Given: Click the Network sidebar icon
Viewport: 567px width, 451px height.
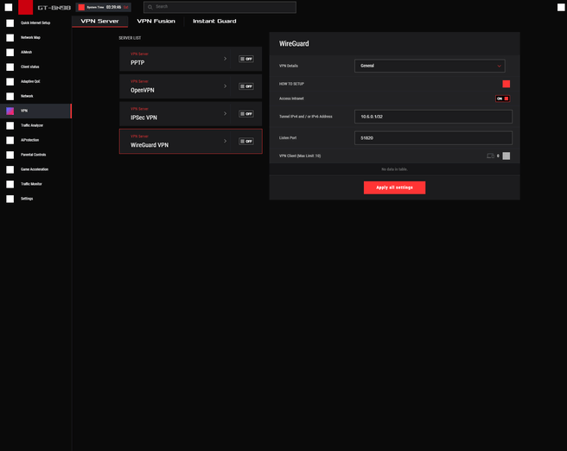Looking at the screenshot, I should 10,96.
